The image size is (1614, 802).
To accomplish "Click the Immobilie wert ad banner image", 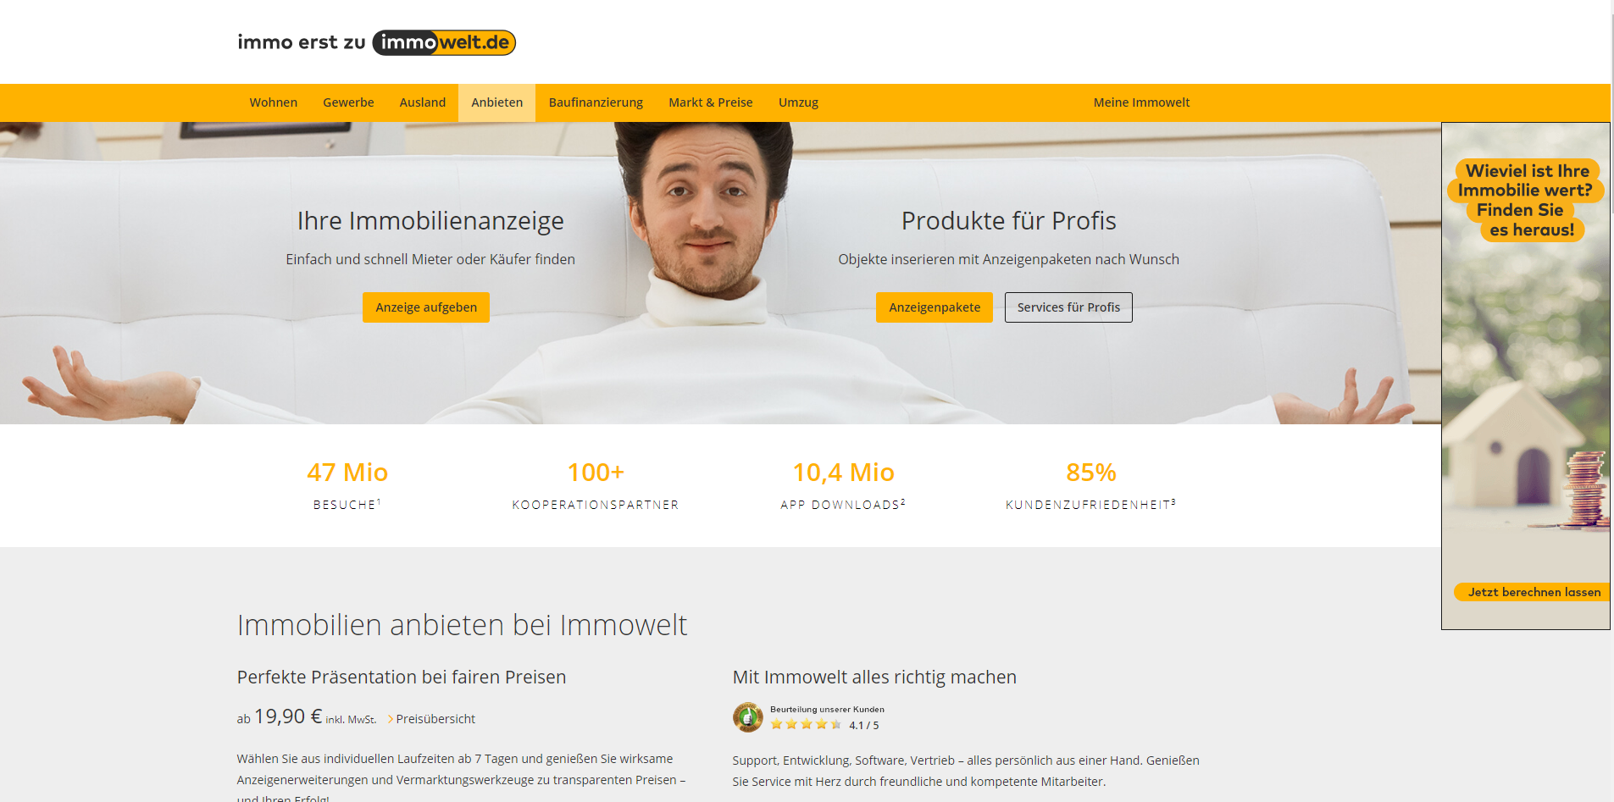I will pos(1526,376).
